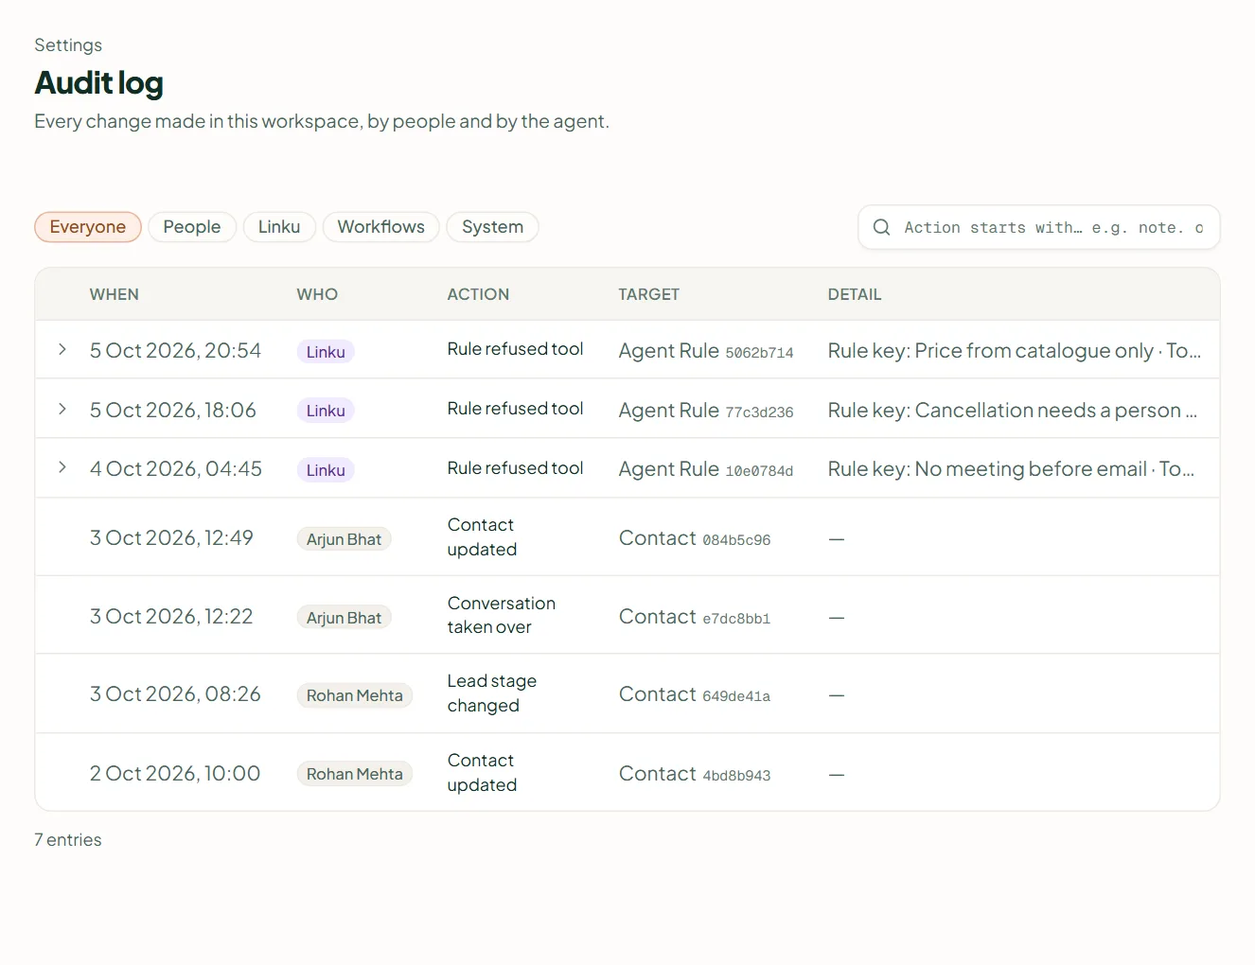1255x965 pixels.
Task: Show only Linku agent entries
Action: click(x=279, y=227)
